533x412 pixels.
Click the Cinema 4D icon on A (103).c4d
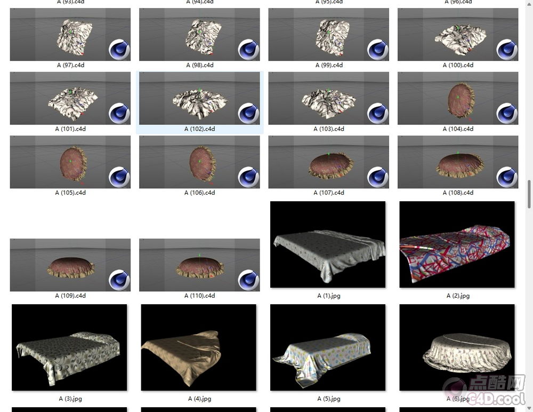coord(378,113)
